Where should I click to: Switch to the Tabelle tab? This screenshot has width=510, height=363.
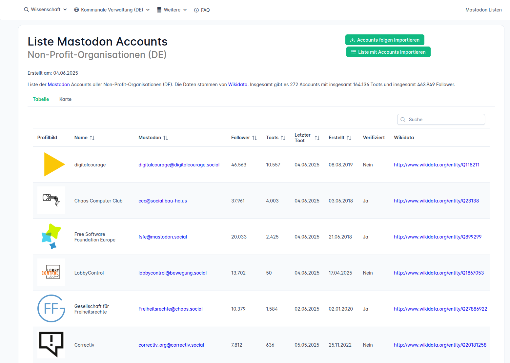(x=41, y=99)
